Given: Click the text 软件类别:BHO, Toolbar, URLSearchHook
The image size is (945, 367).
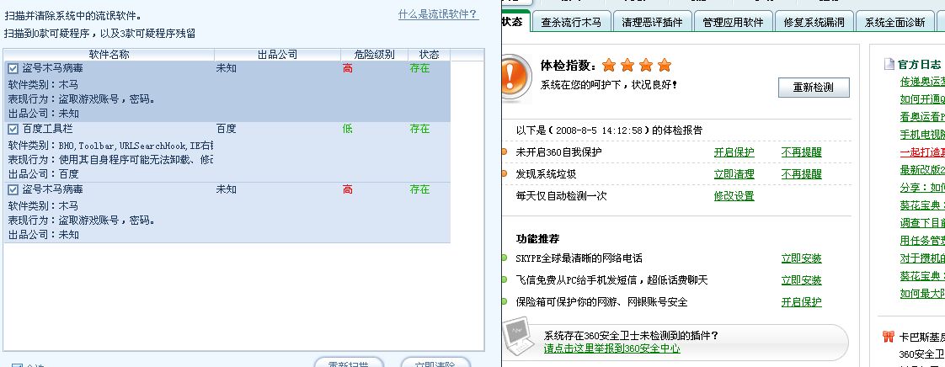Looking at the screenshot, I should [x=110, y=146].
